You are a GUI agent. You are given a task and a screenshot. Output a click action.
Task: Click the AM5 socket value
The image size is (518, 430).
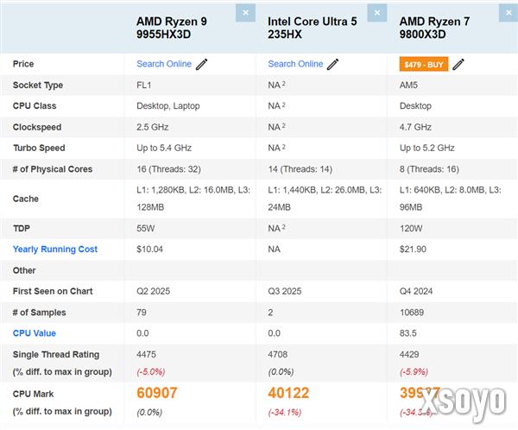[408, 85]
